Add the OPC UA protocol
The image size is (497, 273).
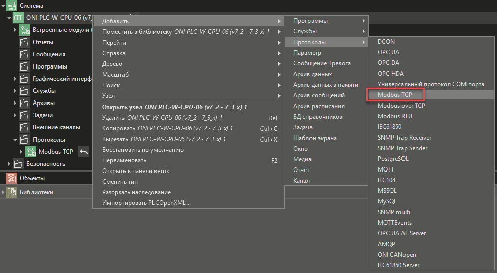pos(431,52)
